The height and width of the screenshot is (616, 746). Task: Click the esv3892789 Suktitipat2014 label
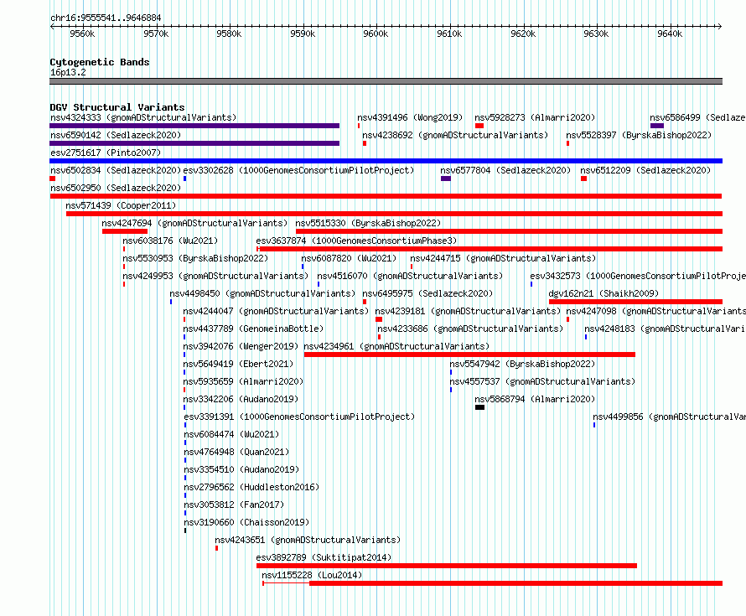click(x=324, y=557)
